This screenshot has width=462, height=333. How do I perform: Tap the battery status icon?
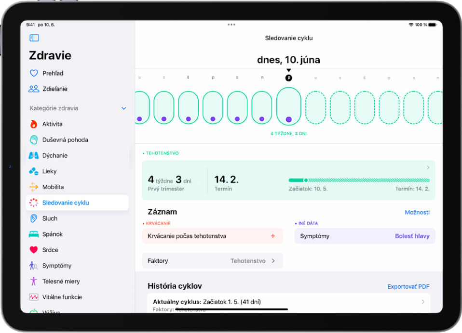pos(433,25)
